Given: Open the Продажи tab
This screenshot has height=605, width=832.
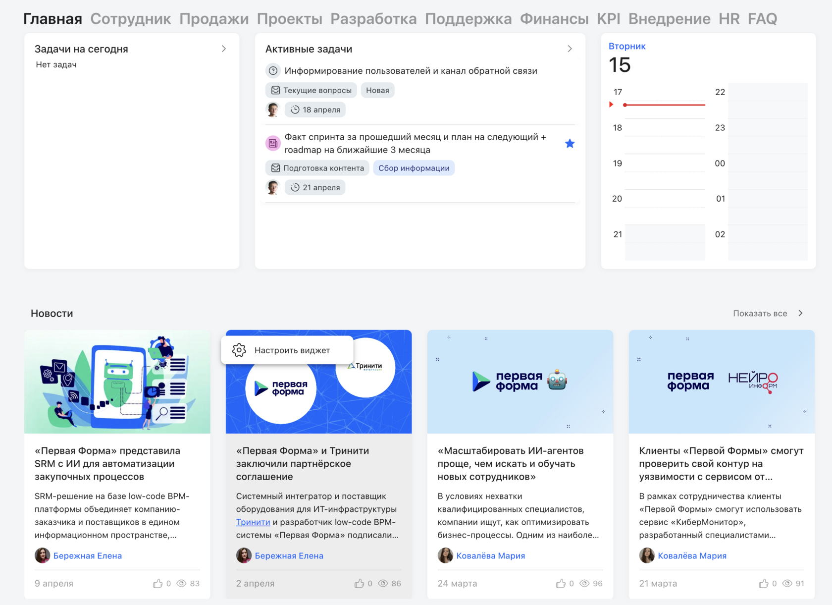Looking at the screenshot, I should 214,19.
